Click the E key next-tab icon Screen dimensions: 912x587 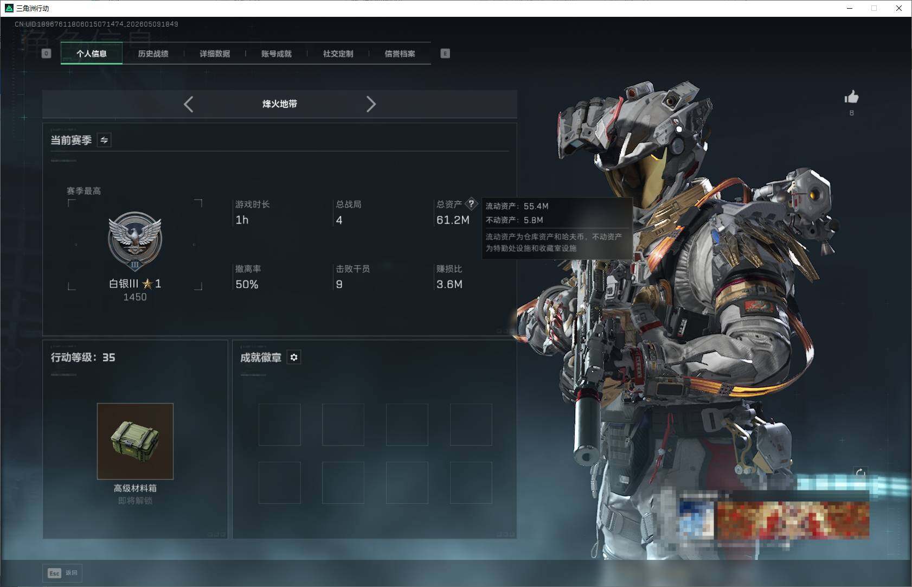(445, 53)
